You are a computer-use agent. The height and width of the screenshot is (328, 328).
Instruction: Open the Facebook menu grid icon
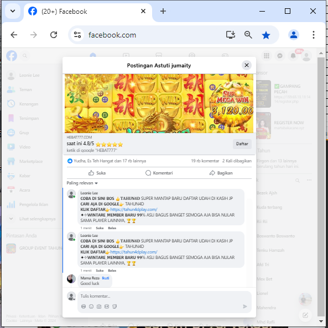point(267,56)
